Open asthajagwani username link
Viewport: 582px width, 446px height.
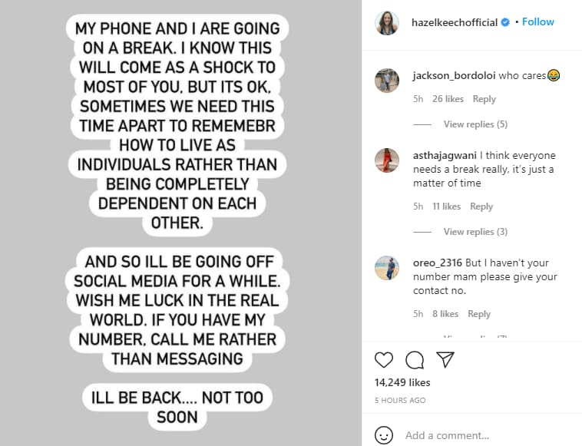click(445, 156)
